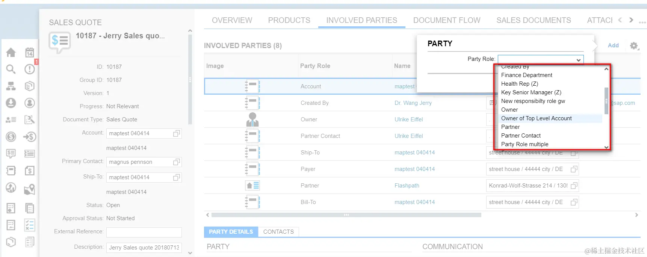Open value help for Account field maptest 040414
This screenshot has height=257, width=647.
[177, 133]
